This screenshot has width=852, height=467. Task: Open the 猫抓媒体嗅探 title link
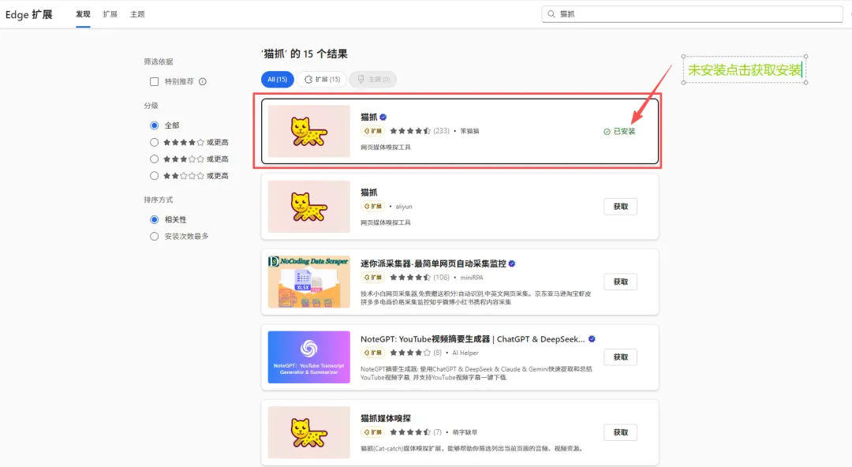pyautogui.click(x=386, y=418)
